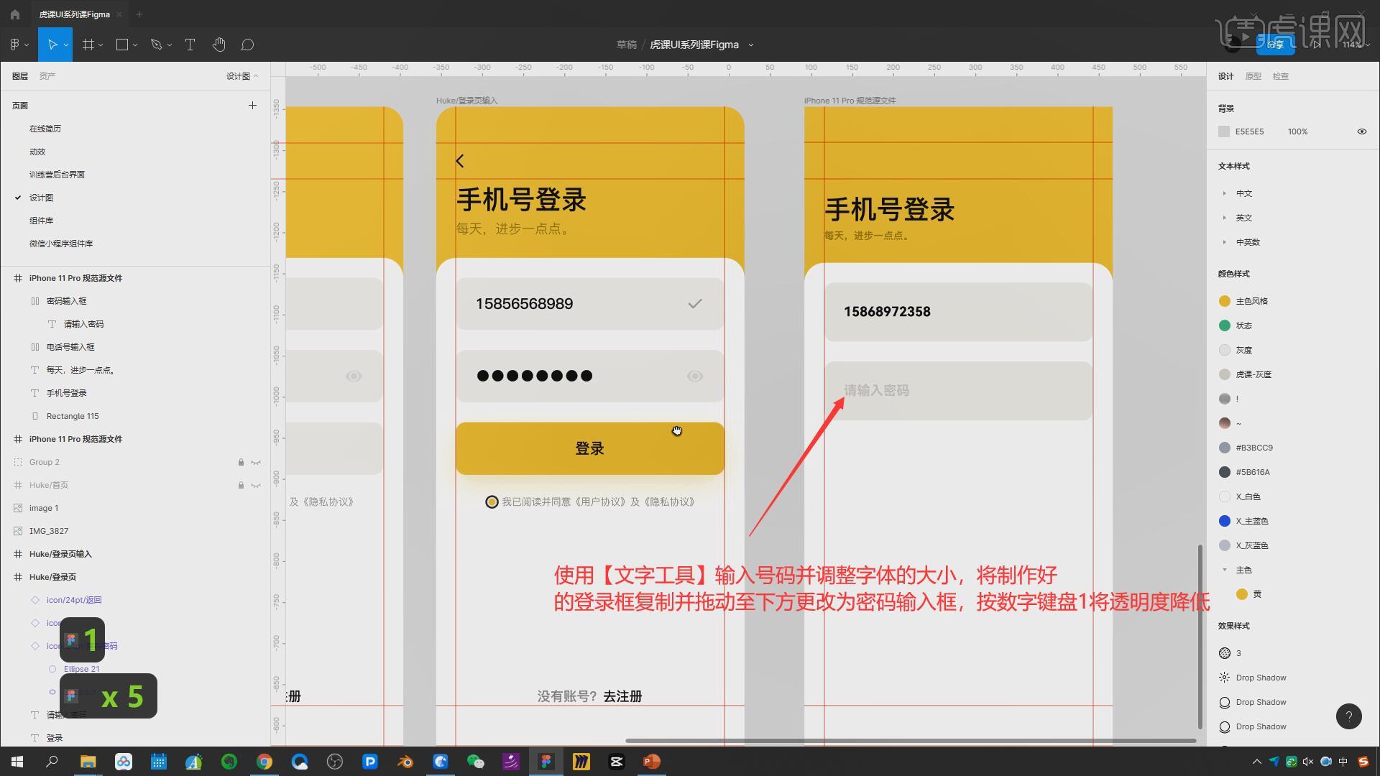Toggle background color visibility eye
Viewport: 1380px width, 776px height.
(1361, 131)
